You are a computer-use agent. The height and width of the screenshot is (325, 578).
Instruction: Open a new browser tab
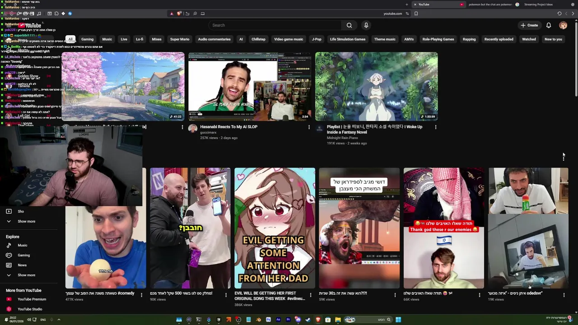[x=406, y=5]
